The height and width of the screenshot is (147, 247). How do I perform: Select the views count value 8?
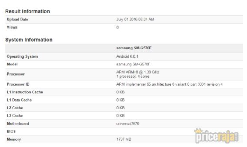point(117,27)
